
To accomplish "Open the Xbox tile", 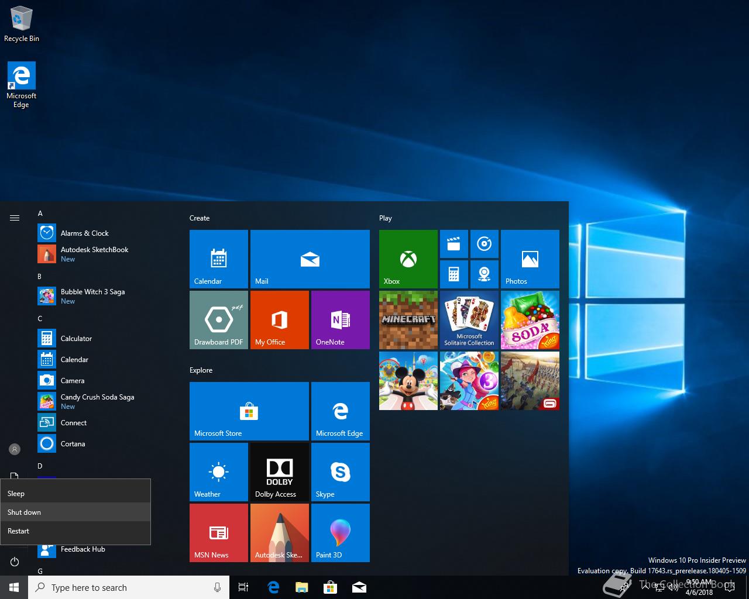I will (x=408, y=259).
